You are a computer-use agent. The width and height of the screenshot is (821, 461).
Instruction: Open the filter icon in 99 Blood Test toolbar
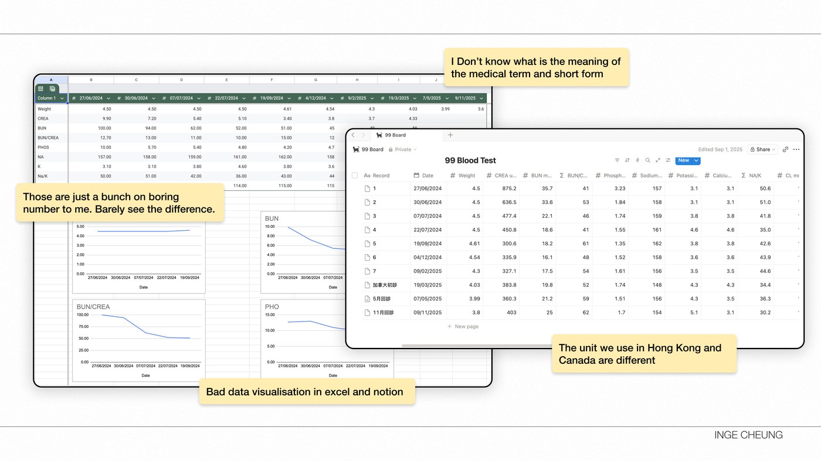tap(617, 161)
